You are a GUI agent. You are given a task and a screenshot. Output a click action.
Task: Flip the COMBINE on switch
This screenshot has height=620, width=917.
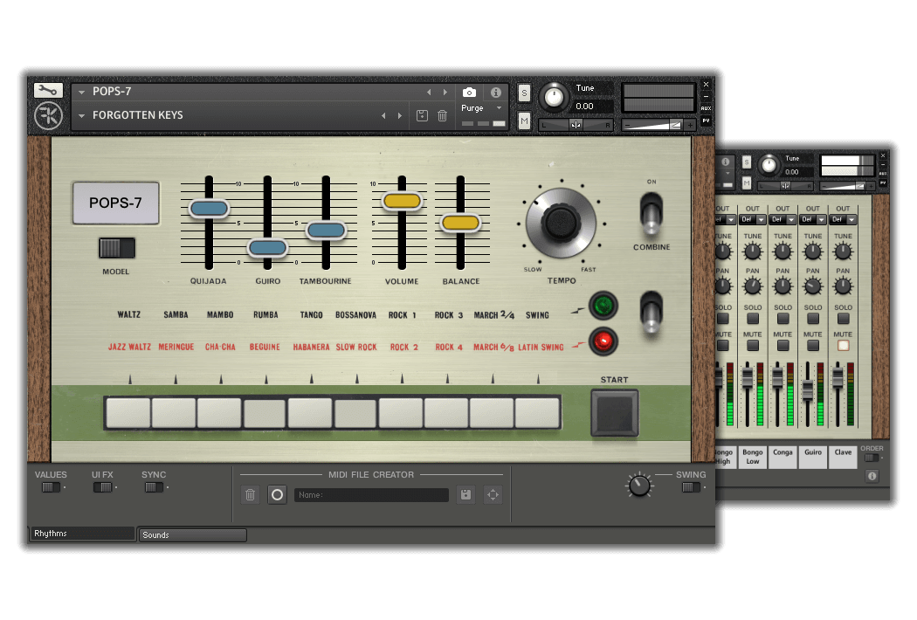coord(651,213)
